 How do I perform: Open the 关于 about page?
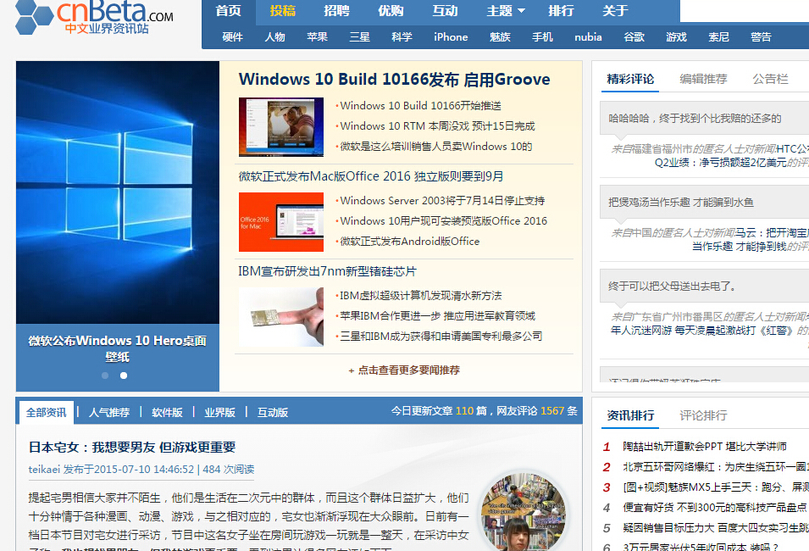[x=616, y=11]
